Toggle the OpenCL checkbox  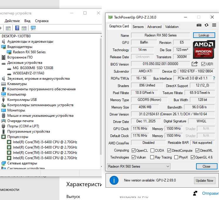(133, 150)
